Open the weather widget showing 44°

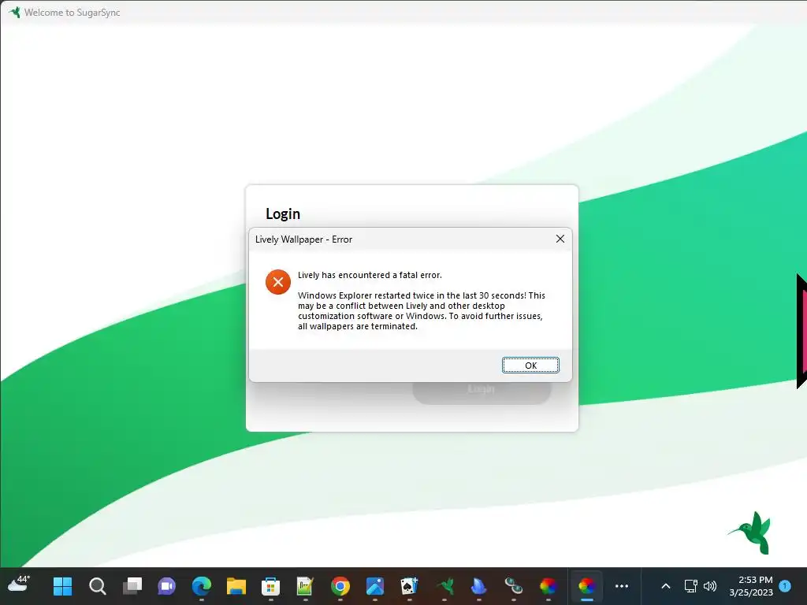[x=19, y=585]
